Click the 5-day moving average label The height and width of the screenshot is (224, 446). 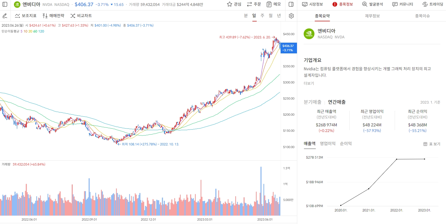(x=21, y=31)
